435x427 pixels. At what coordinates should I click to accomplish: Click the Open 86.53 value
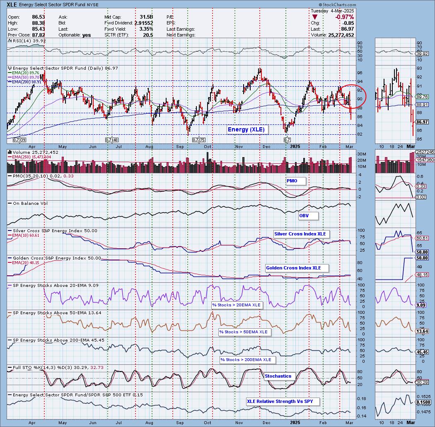click(x=38, y=17)
